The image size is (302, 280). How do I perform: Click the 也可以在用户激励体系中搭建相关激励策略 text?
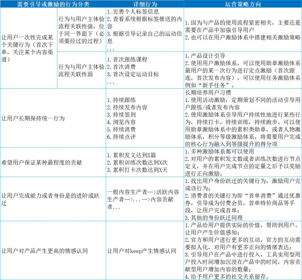coord(243,37)
